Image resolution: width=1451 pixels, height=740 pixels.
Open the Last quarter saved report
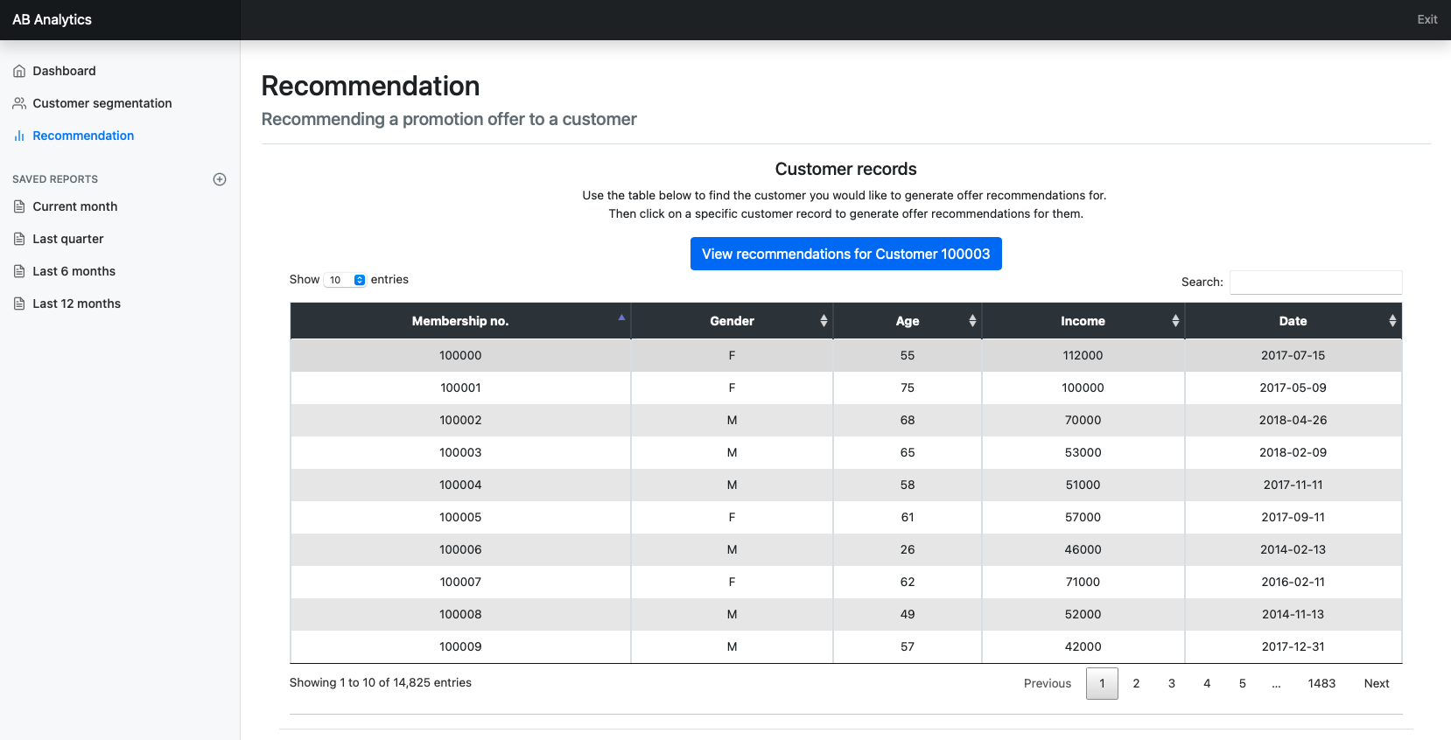point(67,239)
